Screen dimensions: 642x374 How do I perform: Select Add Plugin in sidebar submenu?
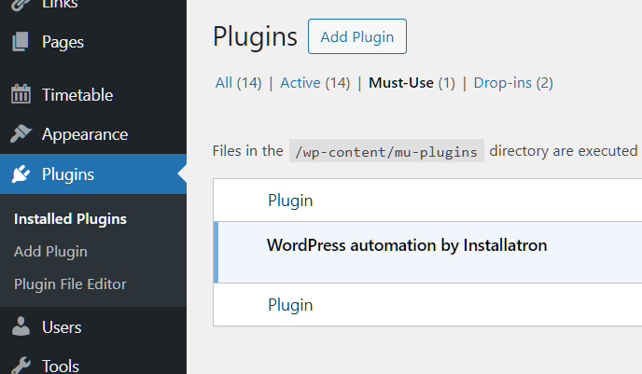coord(50,252)
